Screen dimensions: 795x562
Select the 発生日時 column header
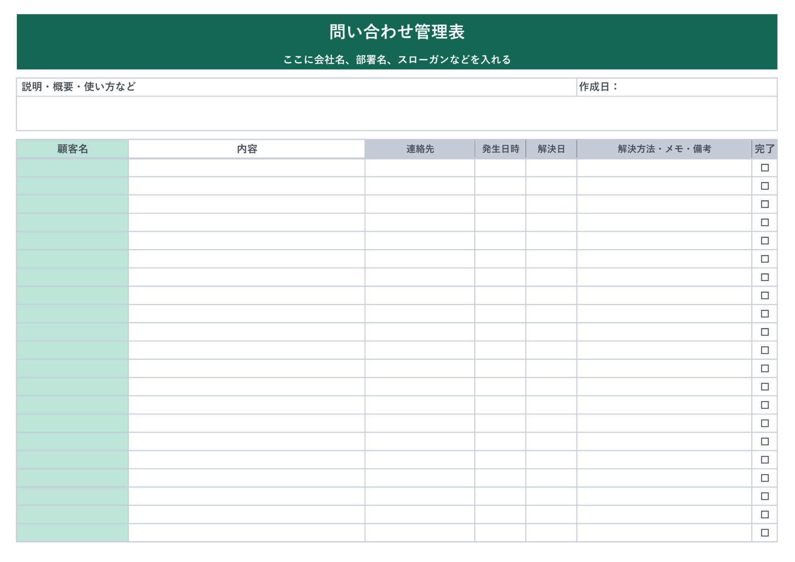point(500,149)
